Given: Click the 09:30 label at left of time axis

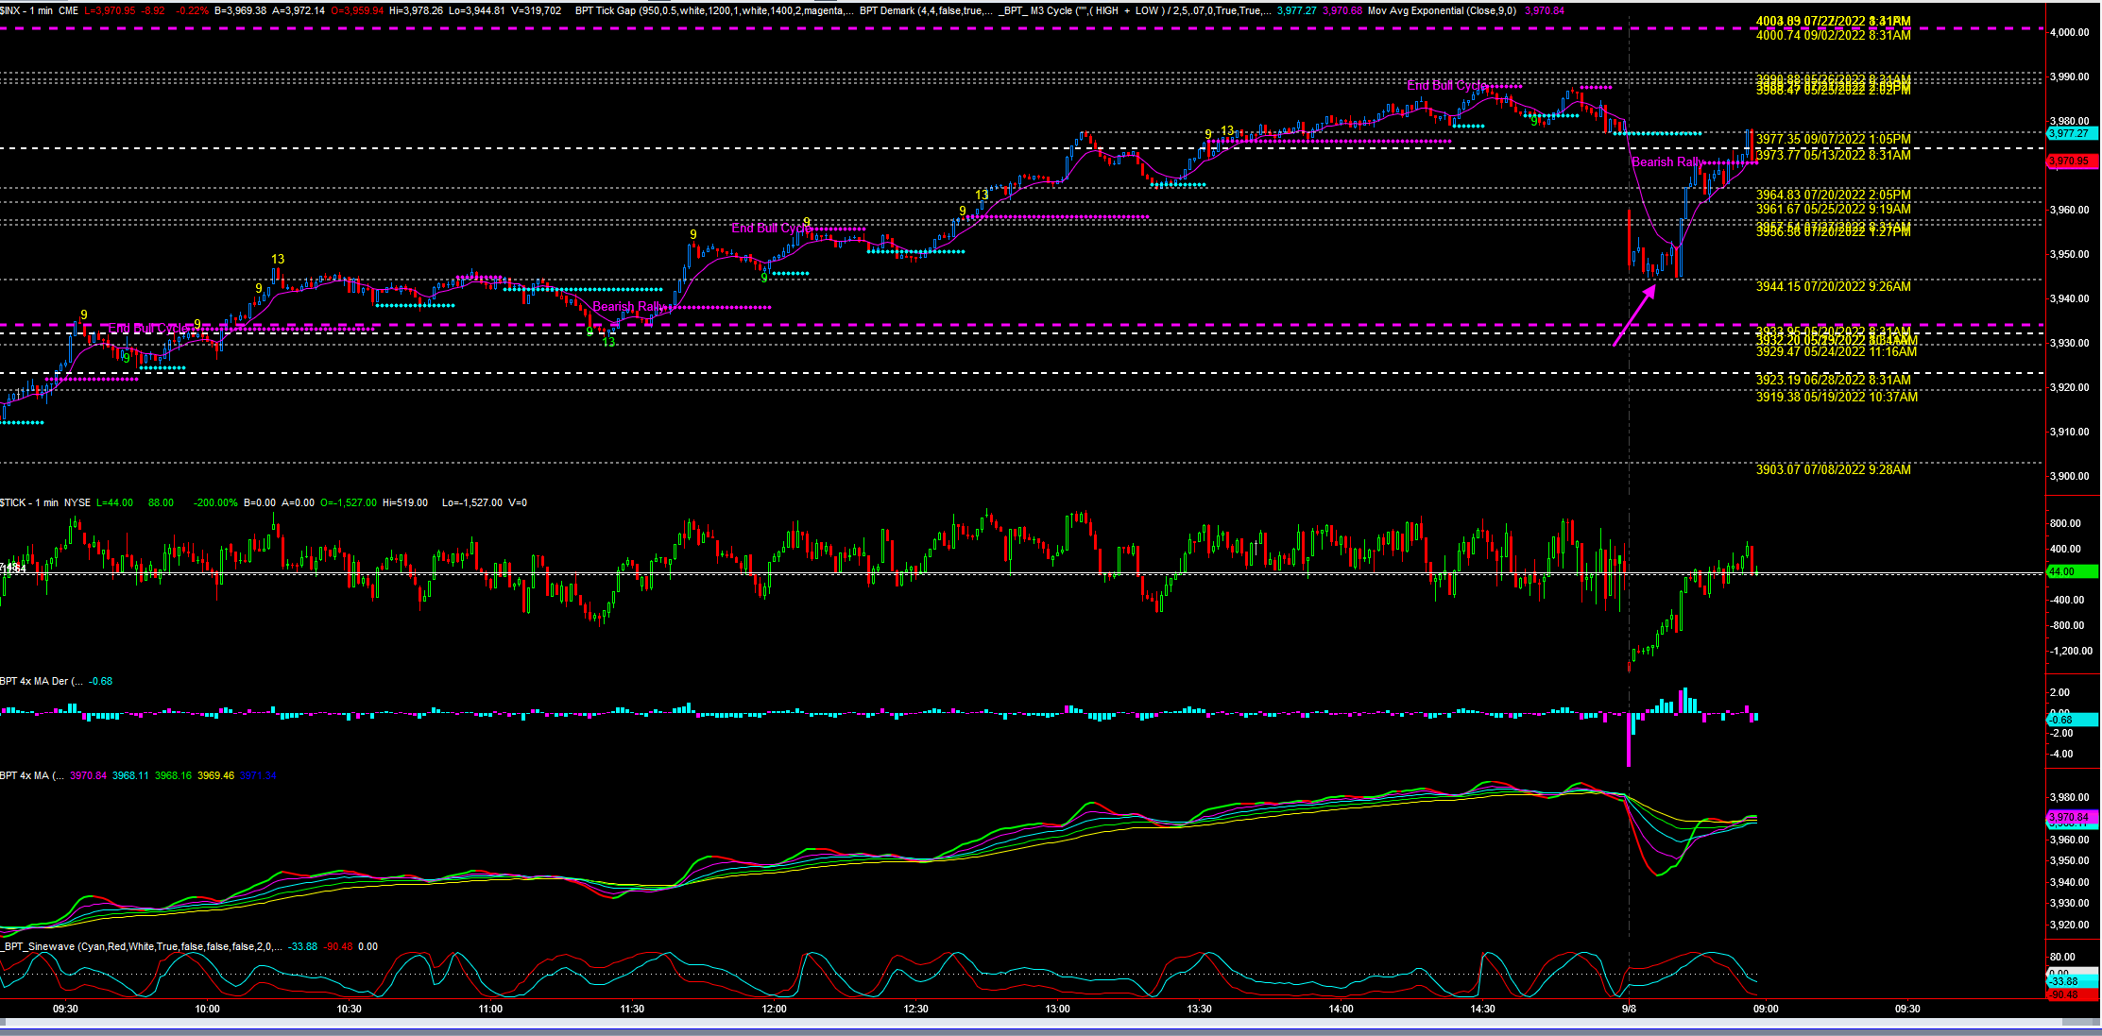Looking at the screenshot, I should [x=65, y=1009].
